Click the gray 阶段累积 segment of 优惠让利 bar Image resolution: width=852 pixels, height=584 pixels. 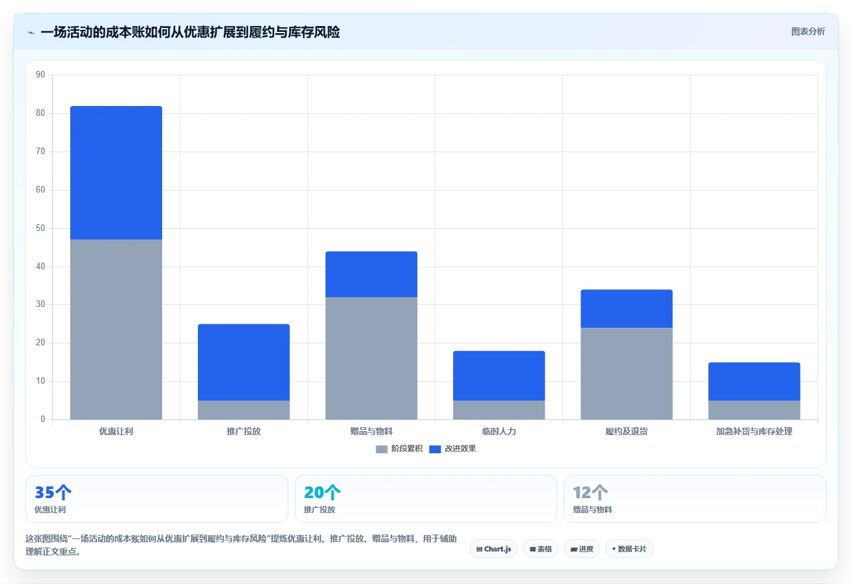tap(116, 330)
